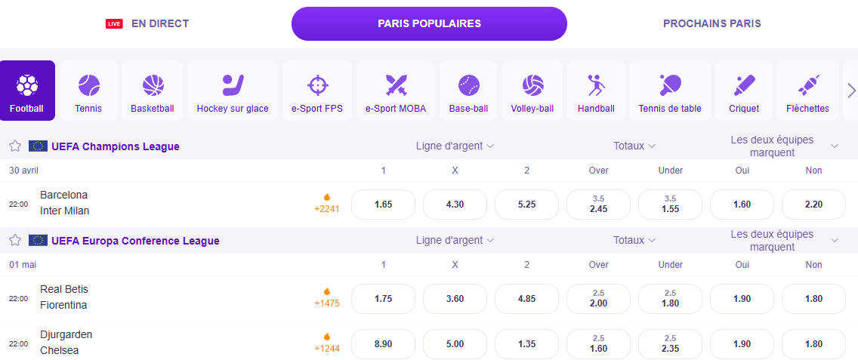Favorite UEFA Champions League with star
The width and height of the screenshot is (858, 360).
(15, 146)
